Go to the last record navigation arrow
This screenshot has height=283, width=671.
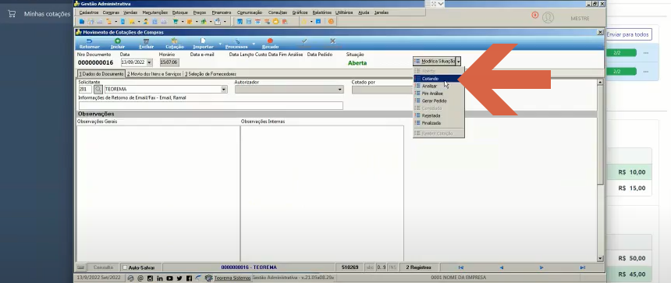[582, 267]
